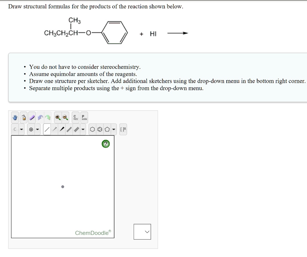
Task: Click the zoom in magnifier icon
Action: 58,117
